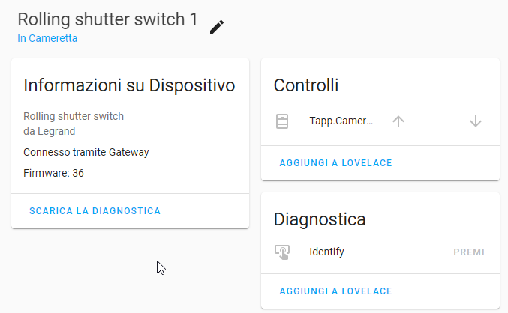Click the Rolling shutter switch 1 title
The height and width of the screenshot is (313, 508).
(107, 19)
